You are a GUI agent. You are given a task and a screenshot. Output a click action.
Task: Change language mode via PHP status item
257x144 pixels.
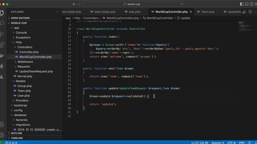(x=242, y=142)
